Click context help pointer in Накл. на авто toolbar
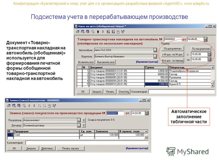Image resolution: width=219 pixels, height=164 pixels. [x=123, y=32]
